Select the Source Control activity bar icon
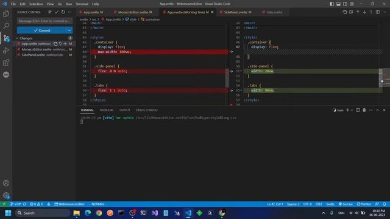The width and height of the screenshot is (390, 219). coord(6,38)
